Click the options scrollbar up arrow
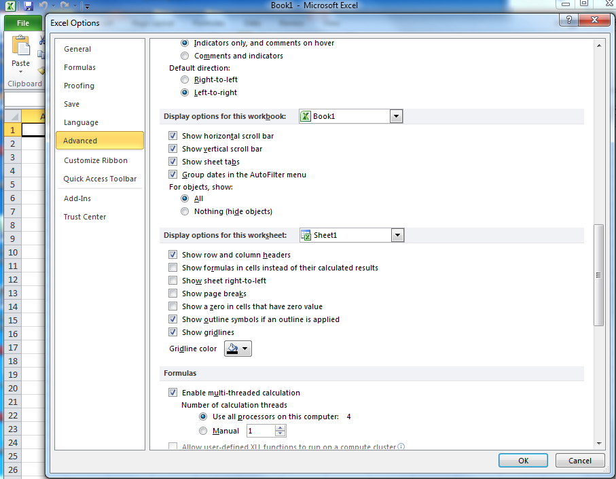616x479 pixels. (x=599, y=46)
